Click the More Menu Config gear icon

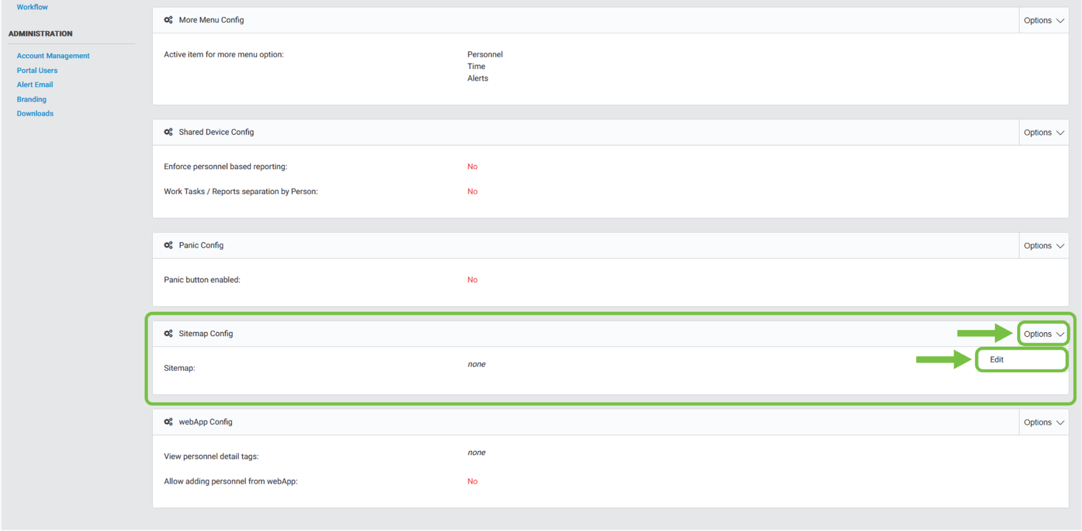point(168,20)
